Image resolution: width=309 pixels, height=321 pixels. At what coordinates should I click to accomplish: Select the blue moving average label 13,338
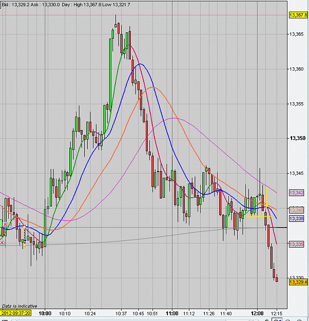tap(297, 219)
